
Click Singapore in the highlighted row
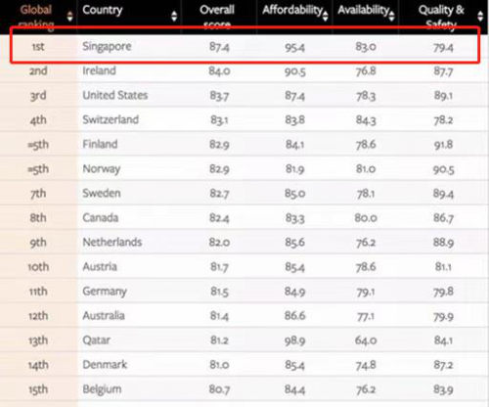(107, 47)
